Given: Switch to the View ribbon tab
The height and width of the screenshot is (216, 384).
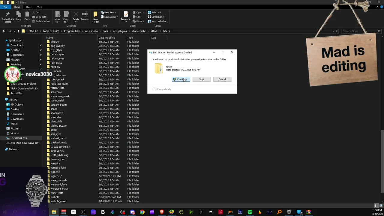Looking at the screenshot, I should [40, 7].
